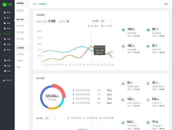
Task: Click the blue icon beside 643人
Action: click(123, 123)
